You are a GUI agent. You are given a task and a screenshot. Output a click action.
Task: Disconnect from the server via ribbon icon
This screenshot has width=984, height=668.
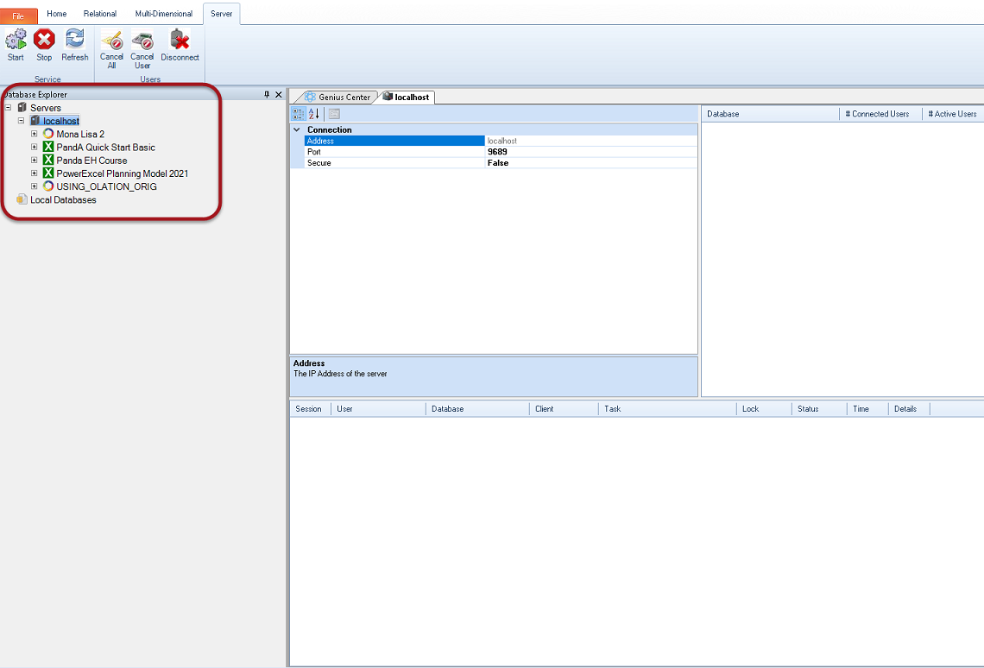[180, 41]
